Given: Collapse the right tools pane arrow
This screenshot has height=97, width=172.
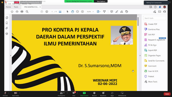Looking at the screenshot, I should (x=140, y=56).
